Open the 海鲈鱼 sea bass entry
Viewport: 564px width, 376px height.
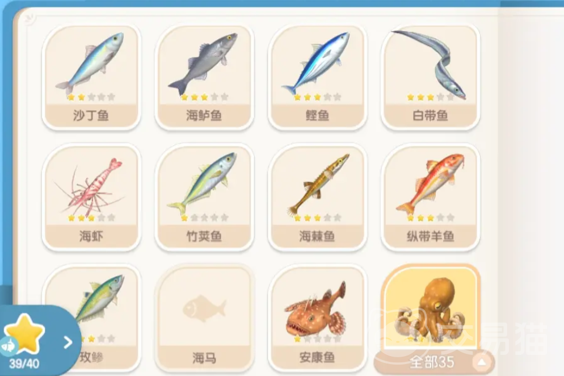tap(204, 77)
